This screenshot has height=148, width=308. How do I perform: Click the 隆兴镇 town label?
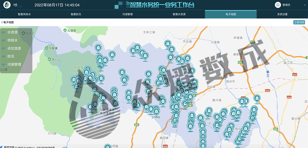click(x=217, y=100)
